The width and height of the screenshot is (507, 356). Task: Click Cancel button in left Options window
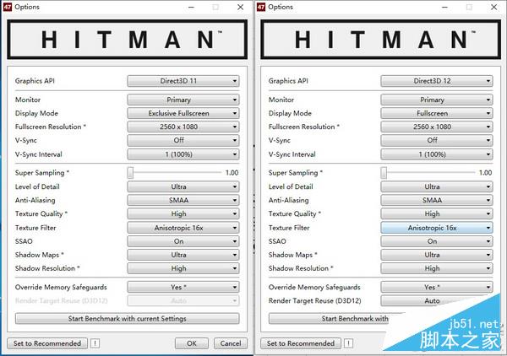(x=231, y=343)
